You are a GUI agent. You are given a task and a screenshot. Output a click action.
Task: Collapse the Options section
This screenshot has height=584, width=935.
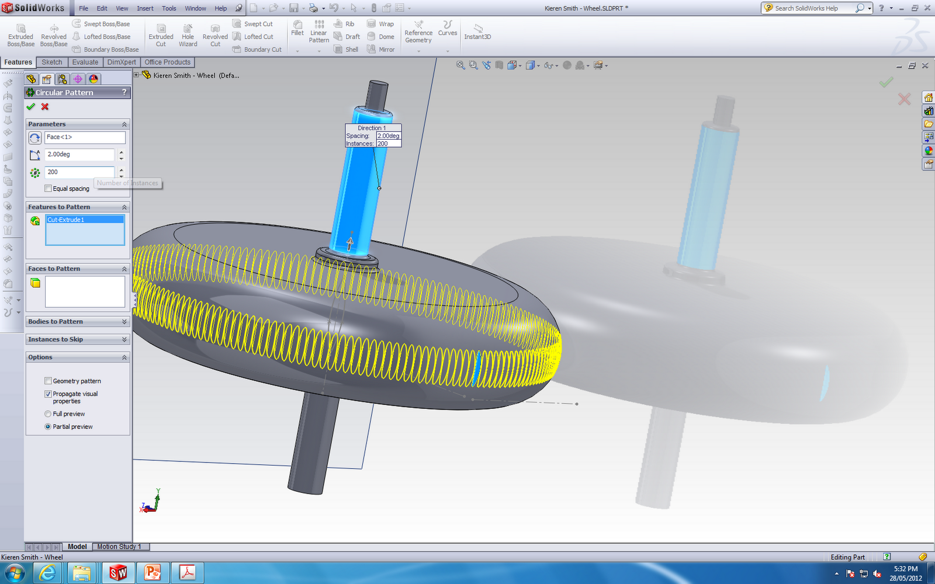[124, 357]
